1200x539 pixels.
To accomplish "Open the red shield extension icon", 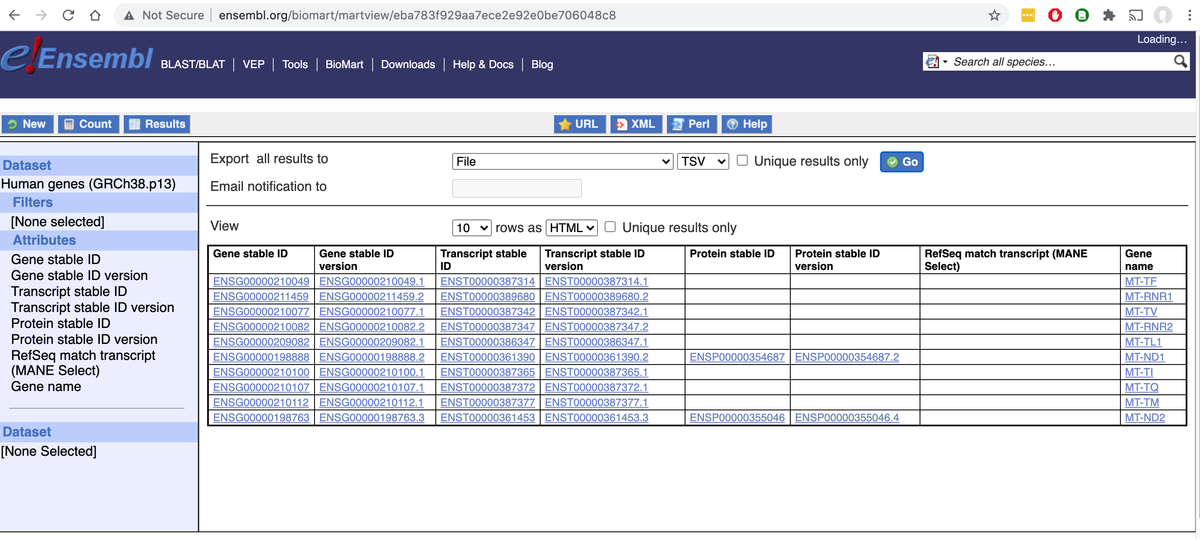I will coord(1055,16).
